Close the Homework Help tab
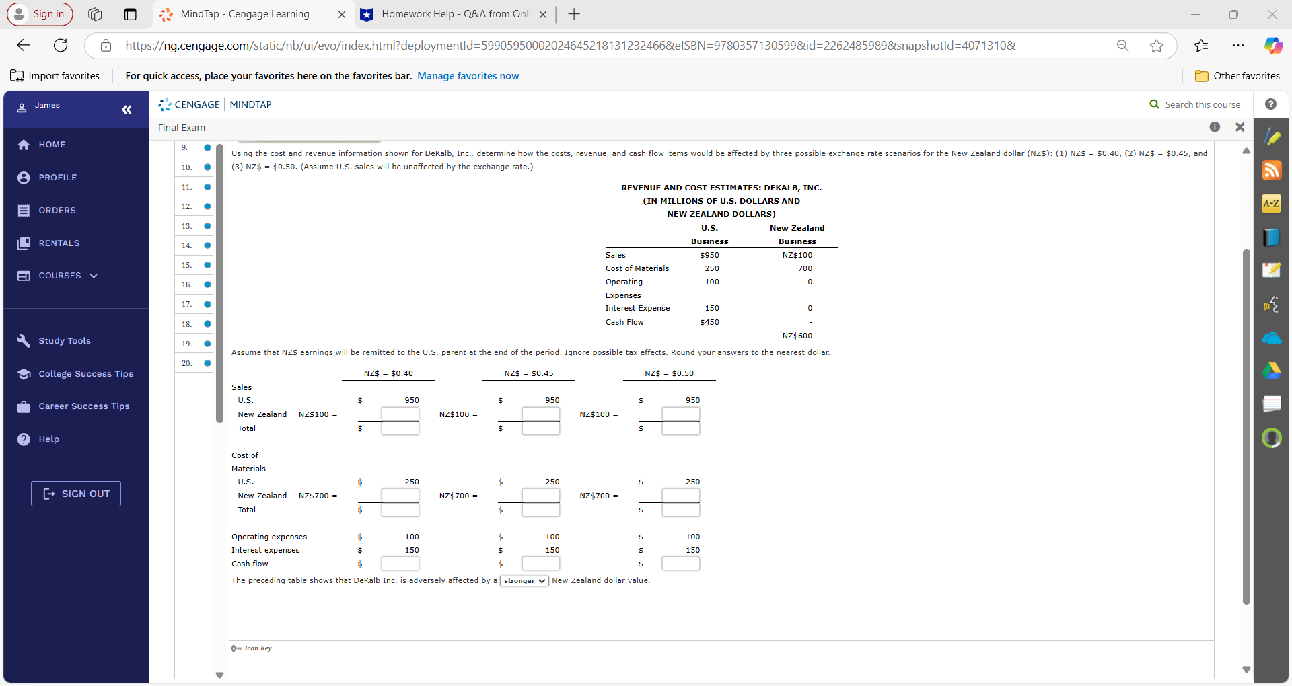This screenshot has width=1292, height=686. tap(543, 14)
